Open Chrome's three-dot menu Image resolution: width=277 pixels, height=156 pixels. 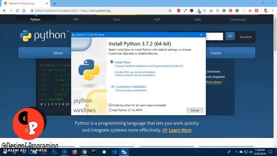(273, 10)
